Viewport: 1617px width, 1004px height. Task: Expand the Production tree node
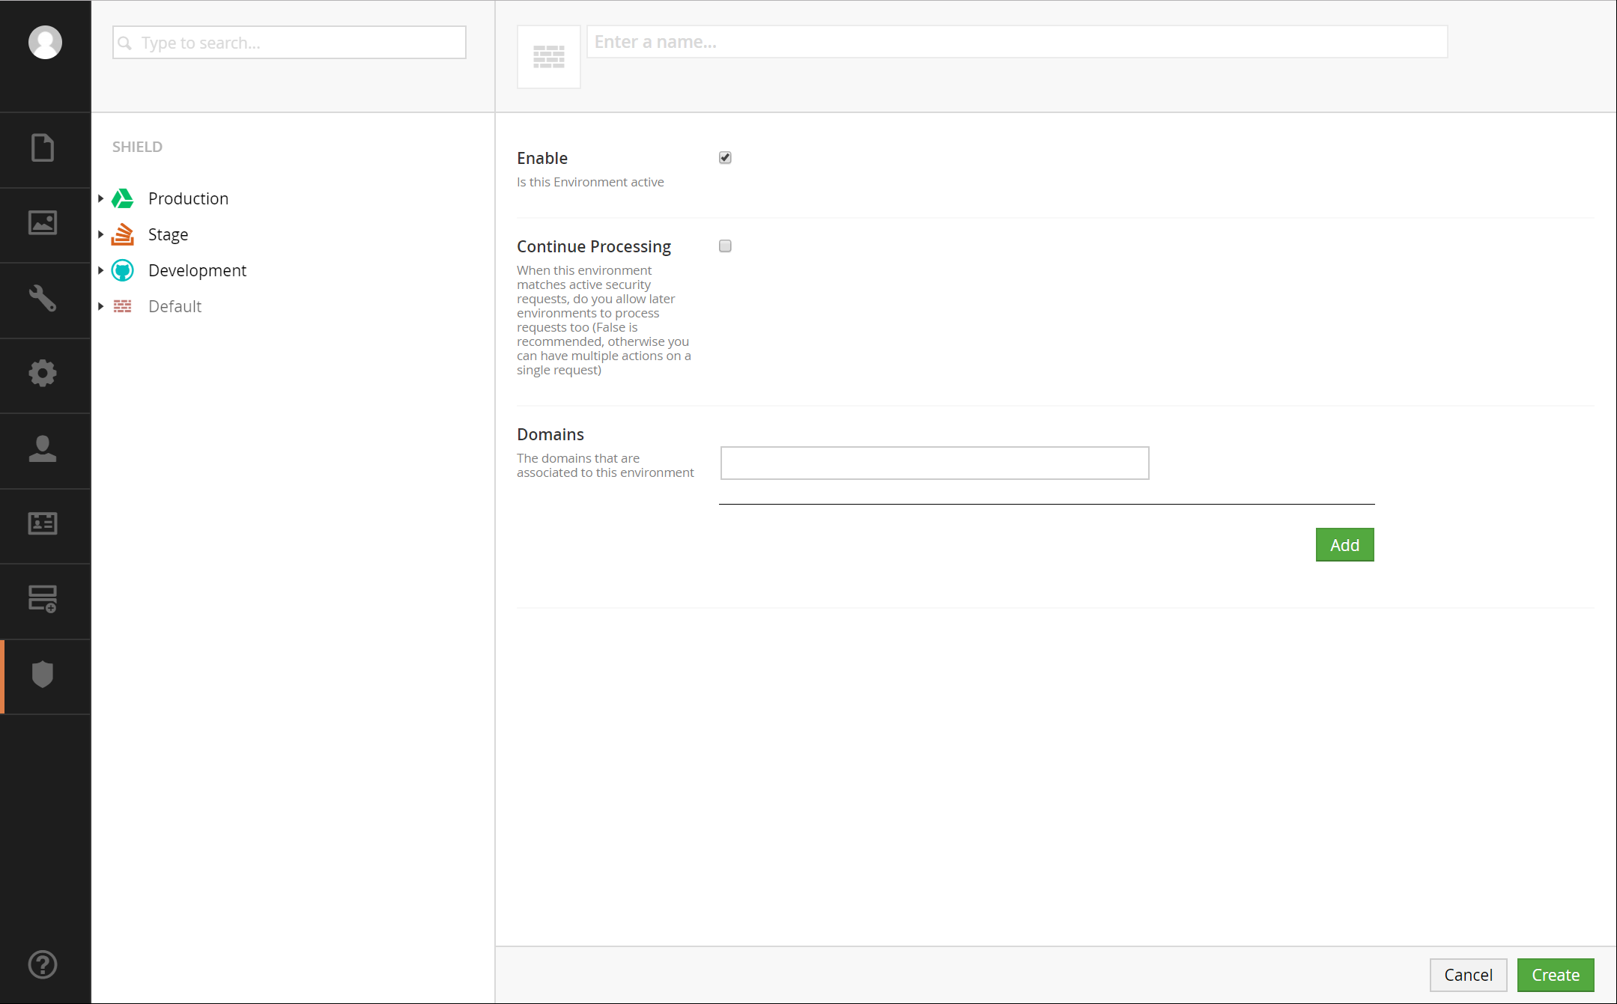point(100,198)
